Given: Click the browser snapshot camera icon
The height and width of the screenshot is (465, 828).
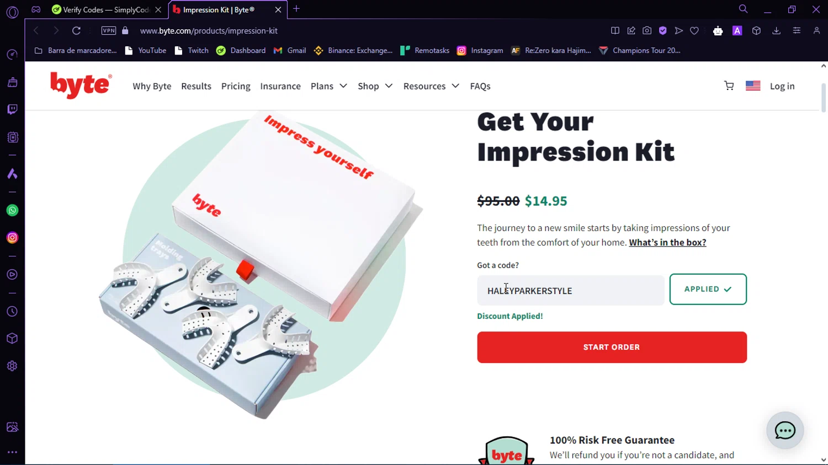Looking at the screenshot, I should click(x=647, y=31).
